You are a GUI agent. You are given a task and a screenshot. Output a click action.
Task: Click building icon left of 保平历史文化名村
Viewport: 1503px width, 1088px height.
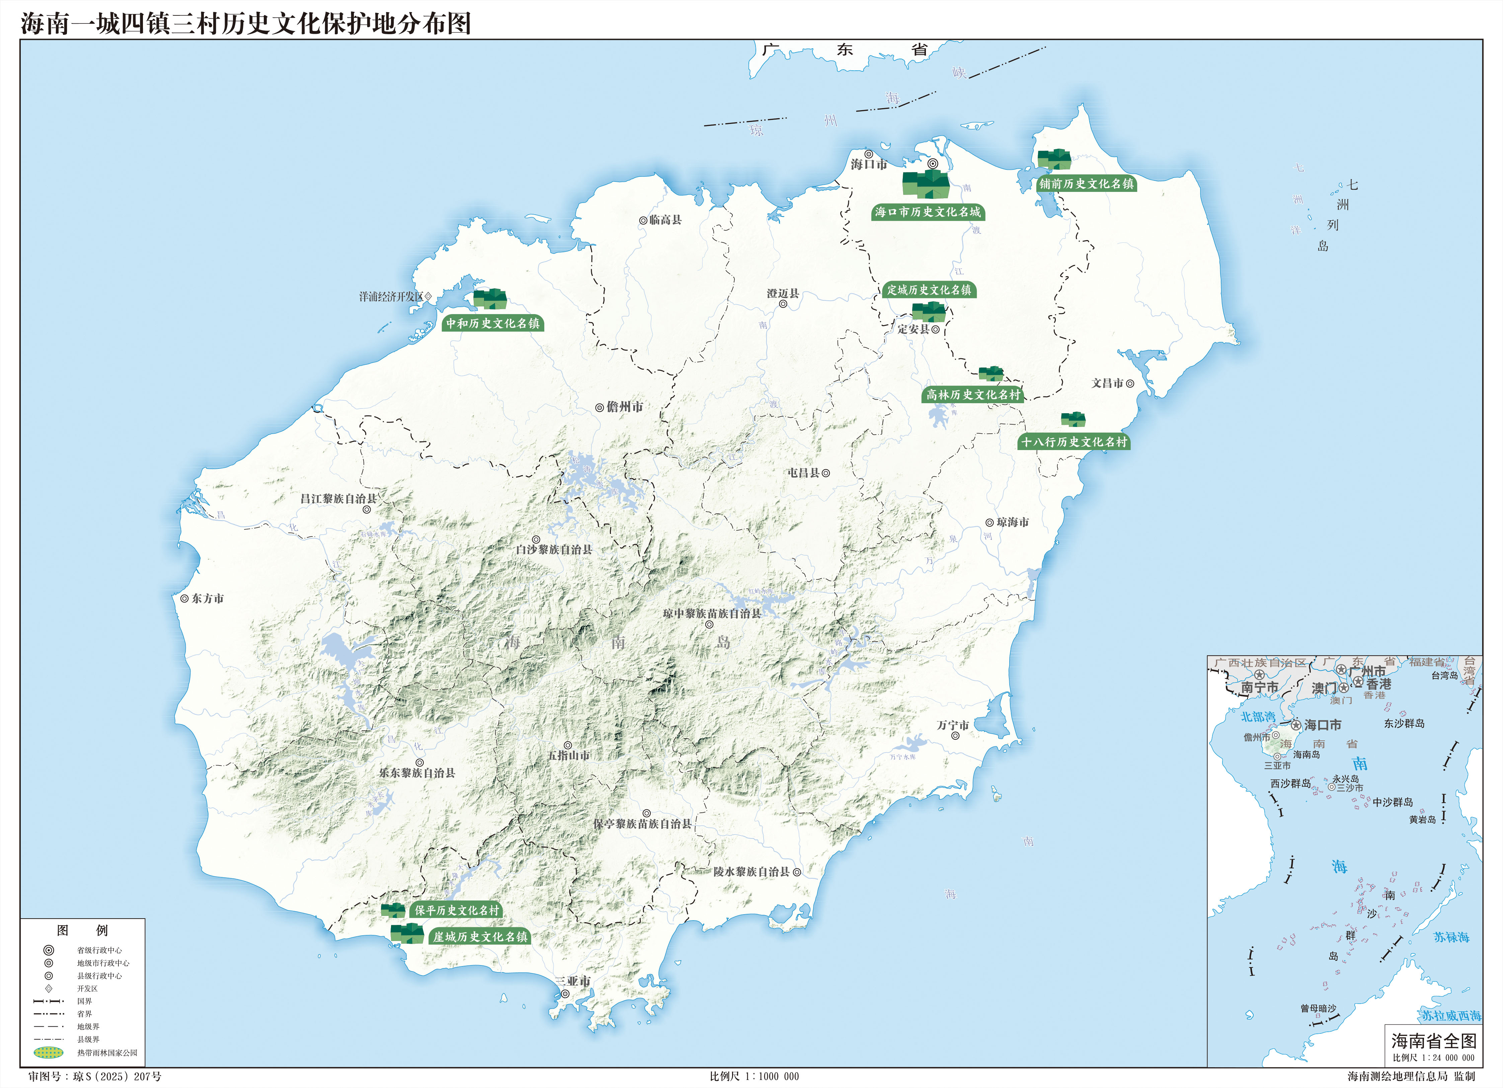pyautogui.click(x=393, y=910)
